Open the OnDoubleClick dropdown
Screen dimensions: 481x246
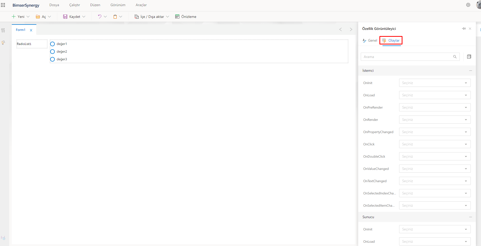coord(435,156)
